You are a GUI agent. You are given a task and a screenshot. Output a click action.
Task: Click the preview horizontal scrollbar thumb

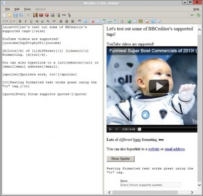point(145,192)
